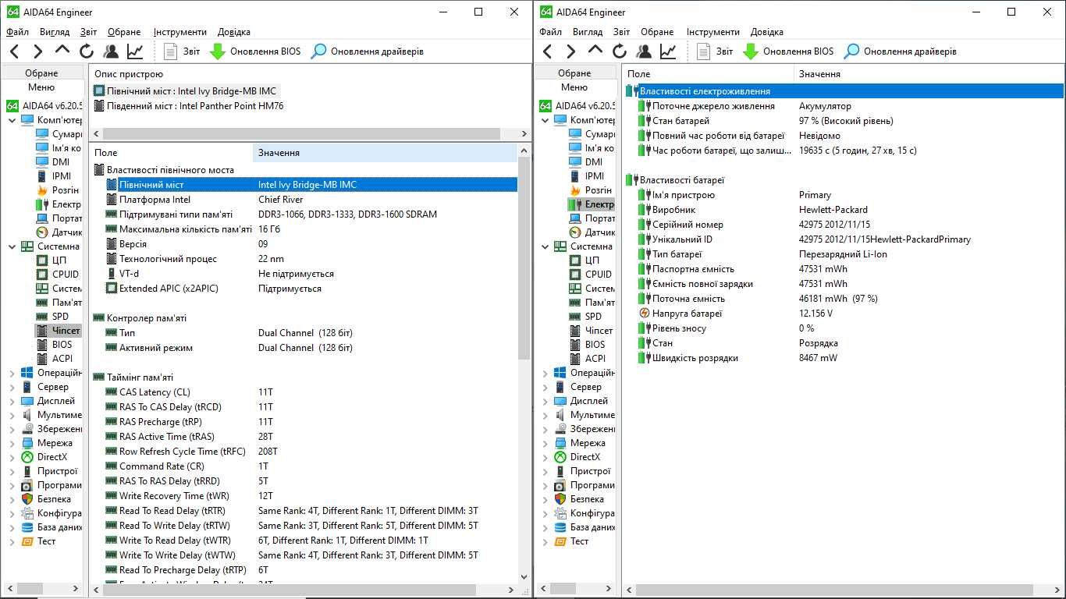Select the CAS Latency (CL) row
1066x599 pixels.
click(304, 392)
